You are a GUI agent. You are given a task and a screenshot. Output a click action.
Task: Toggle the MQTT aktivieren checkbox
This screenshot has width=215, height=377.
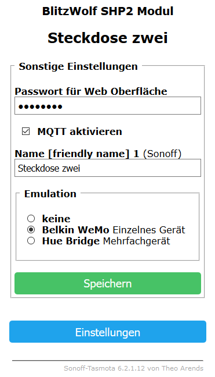click(26, 131)
